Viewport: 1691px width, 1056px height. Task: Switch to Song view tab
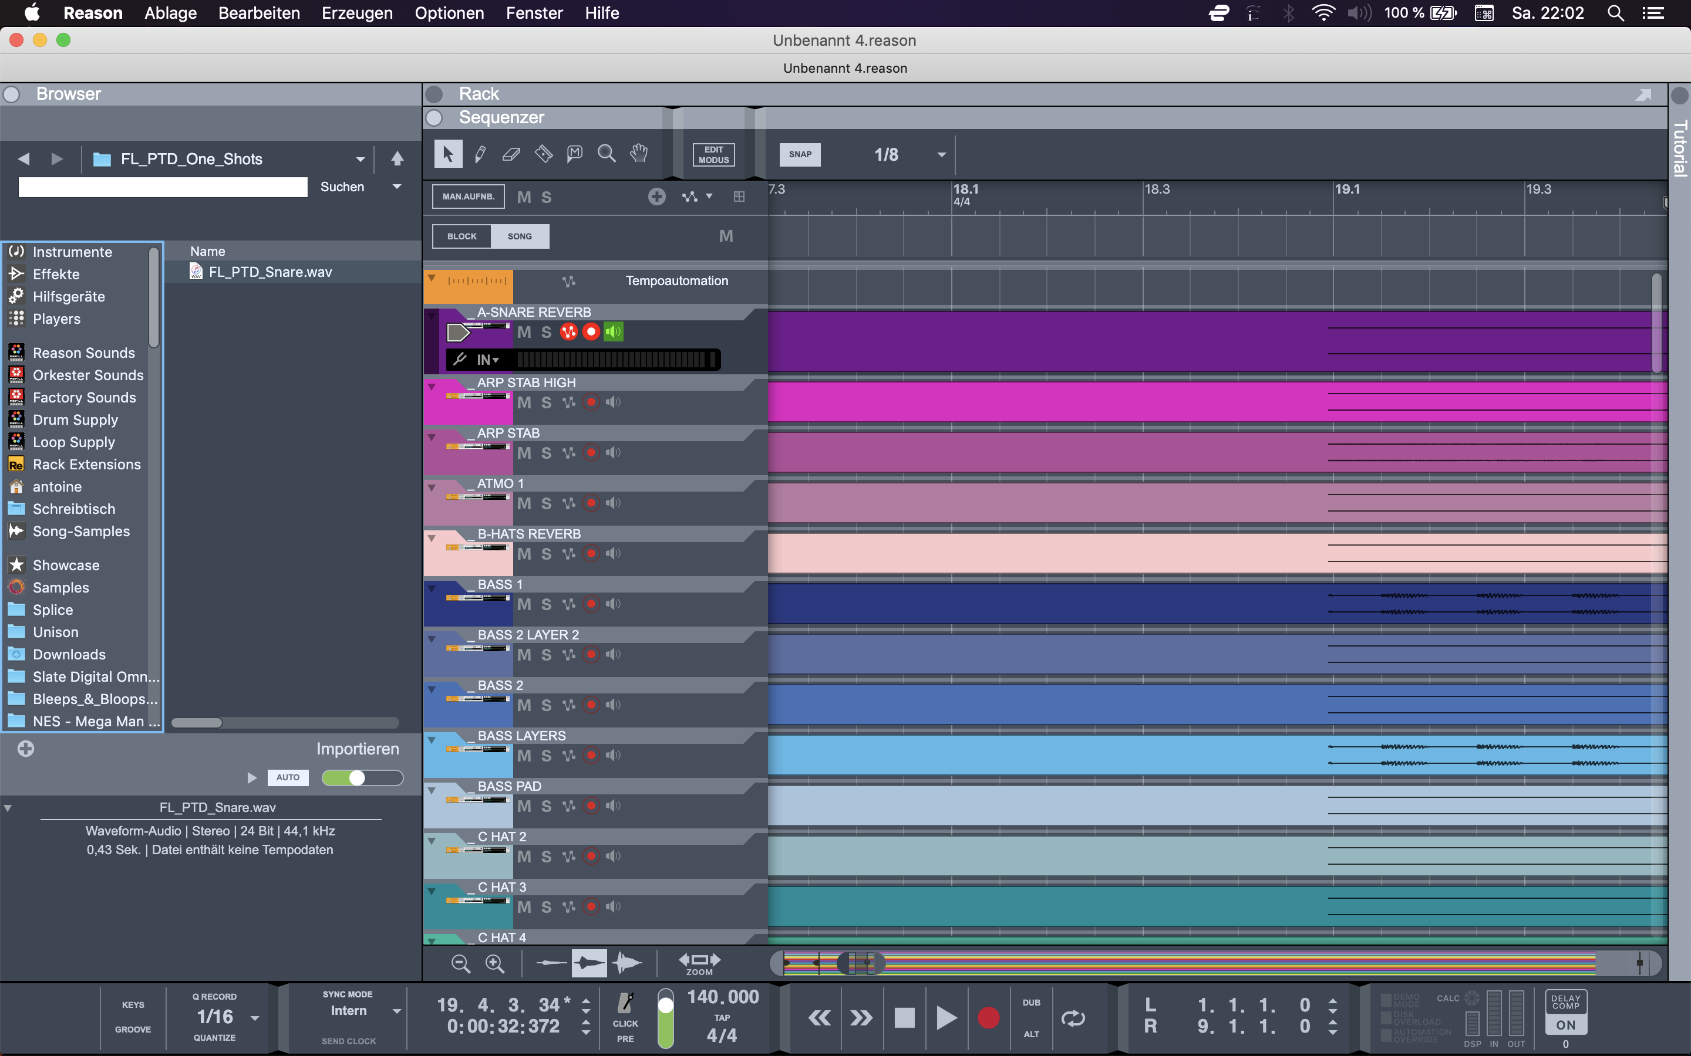point(520,236)
